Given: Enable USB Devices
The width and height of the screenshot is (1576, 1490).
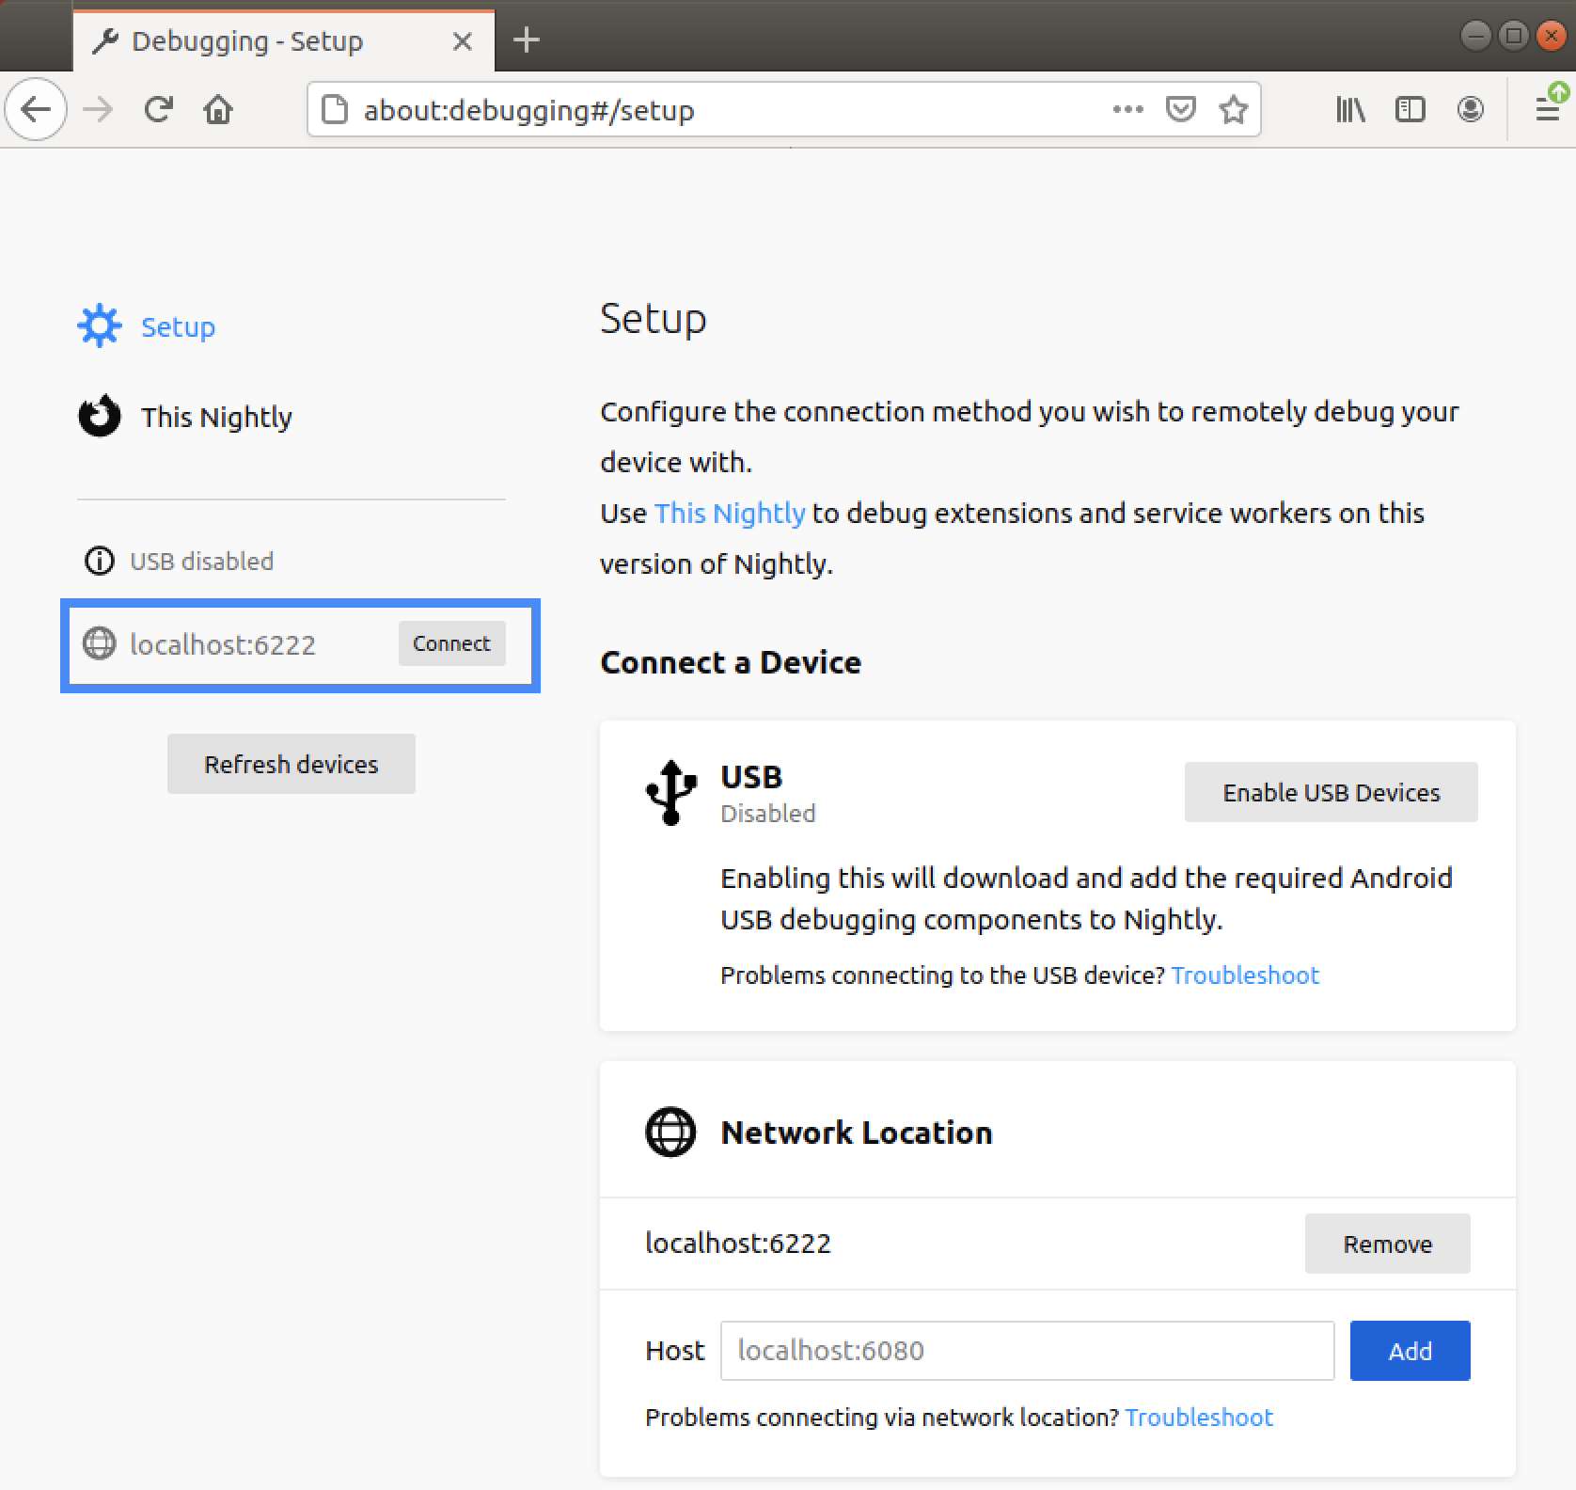Looking at the screenshot, I should 1331,792.
